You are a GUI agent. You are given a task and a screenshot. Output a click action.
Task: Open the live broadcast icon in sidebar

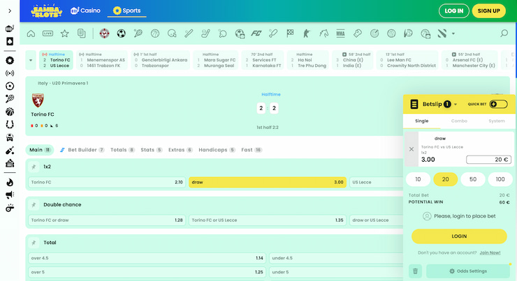(x=10, y=73)
